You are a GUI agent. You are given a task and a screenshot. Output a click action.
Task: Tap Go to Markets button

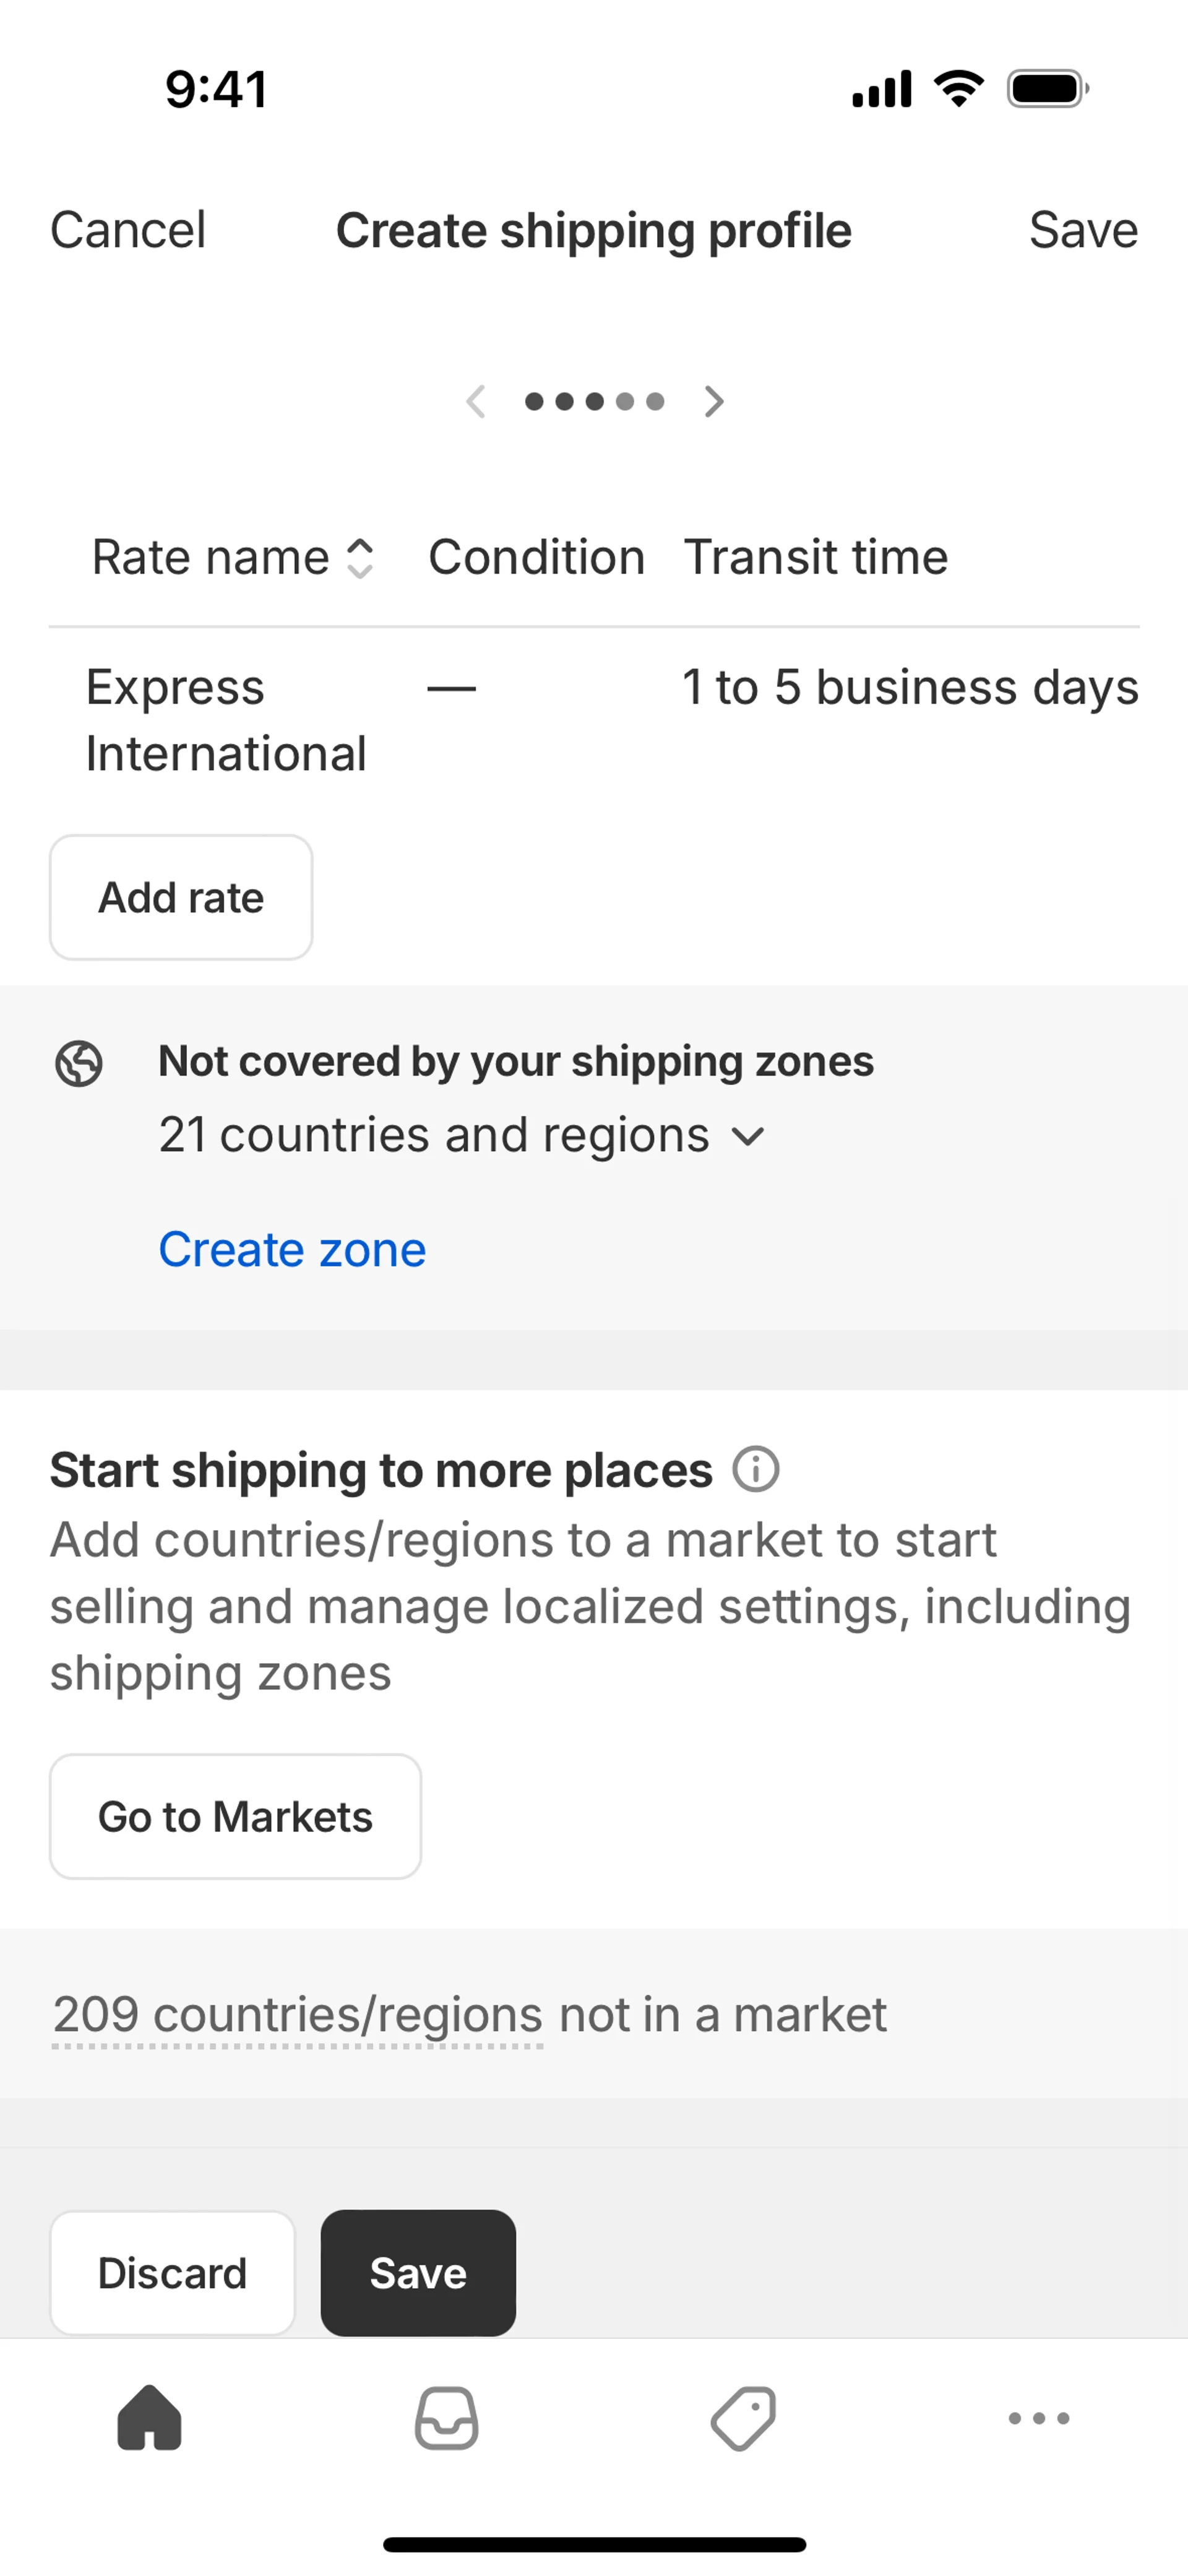point(235,1816)
